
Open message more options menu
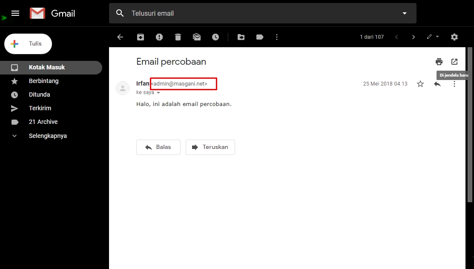[454, 84]
